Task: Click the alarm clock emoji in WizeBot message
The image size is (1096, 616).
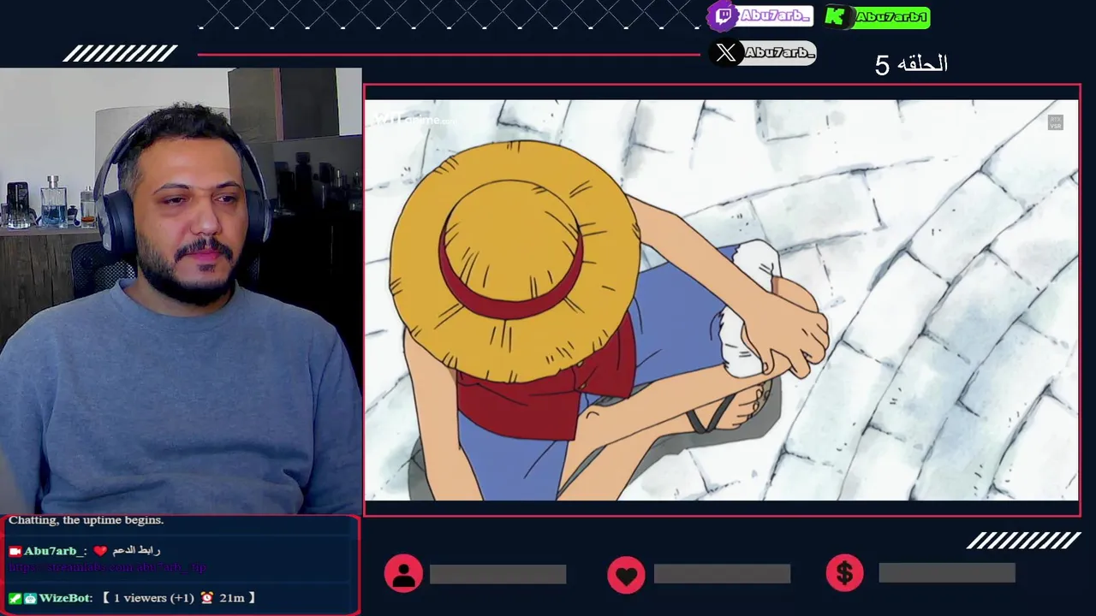Action: point(206,598)
